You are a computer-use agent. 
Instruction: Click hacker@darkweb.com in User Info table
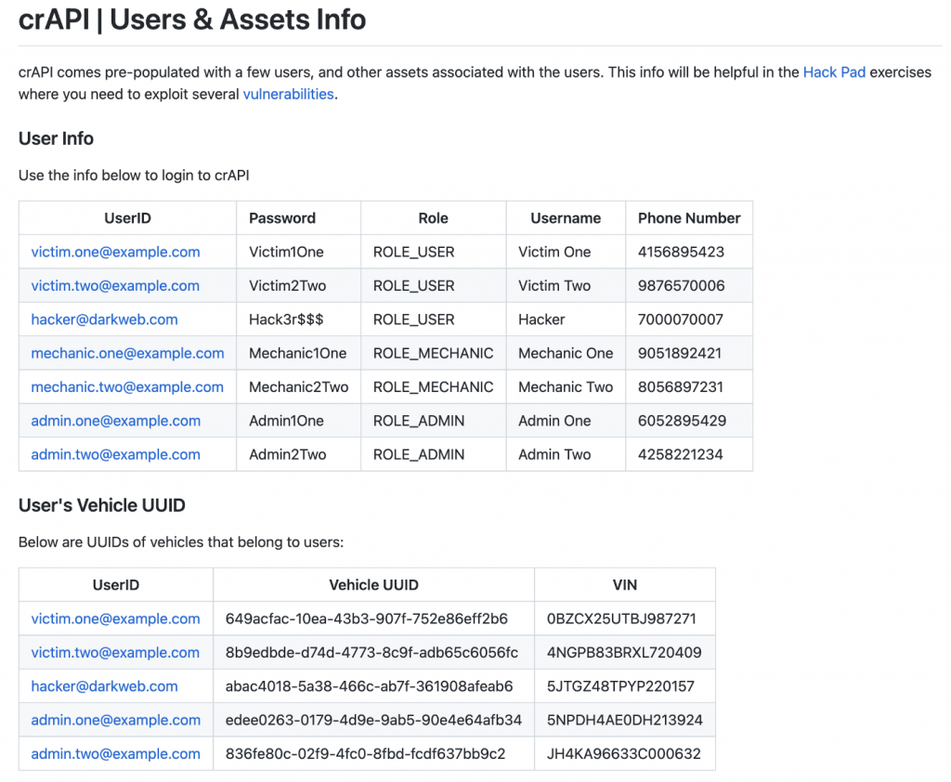[104, 319]
